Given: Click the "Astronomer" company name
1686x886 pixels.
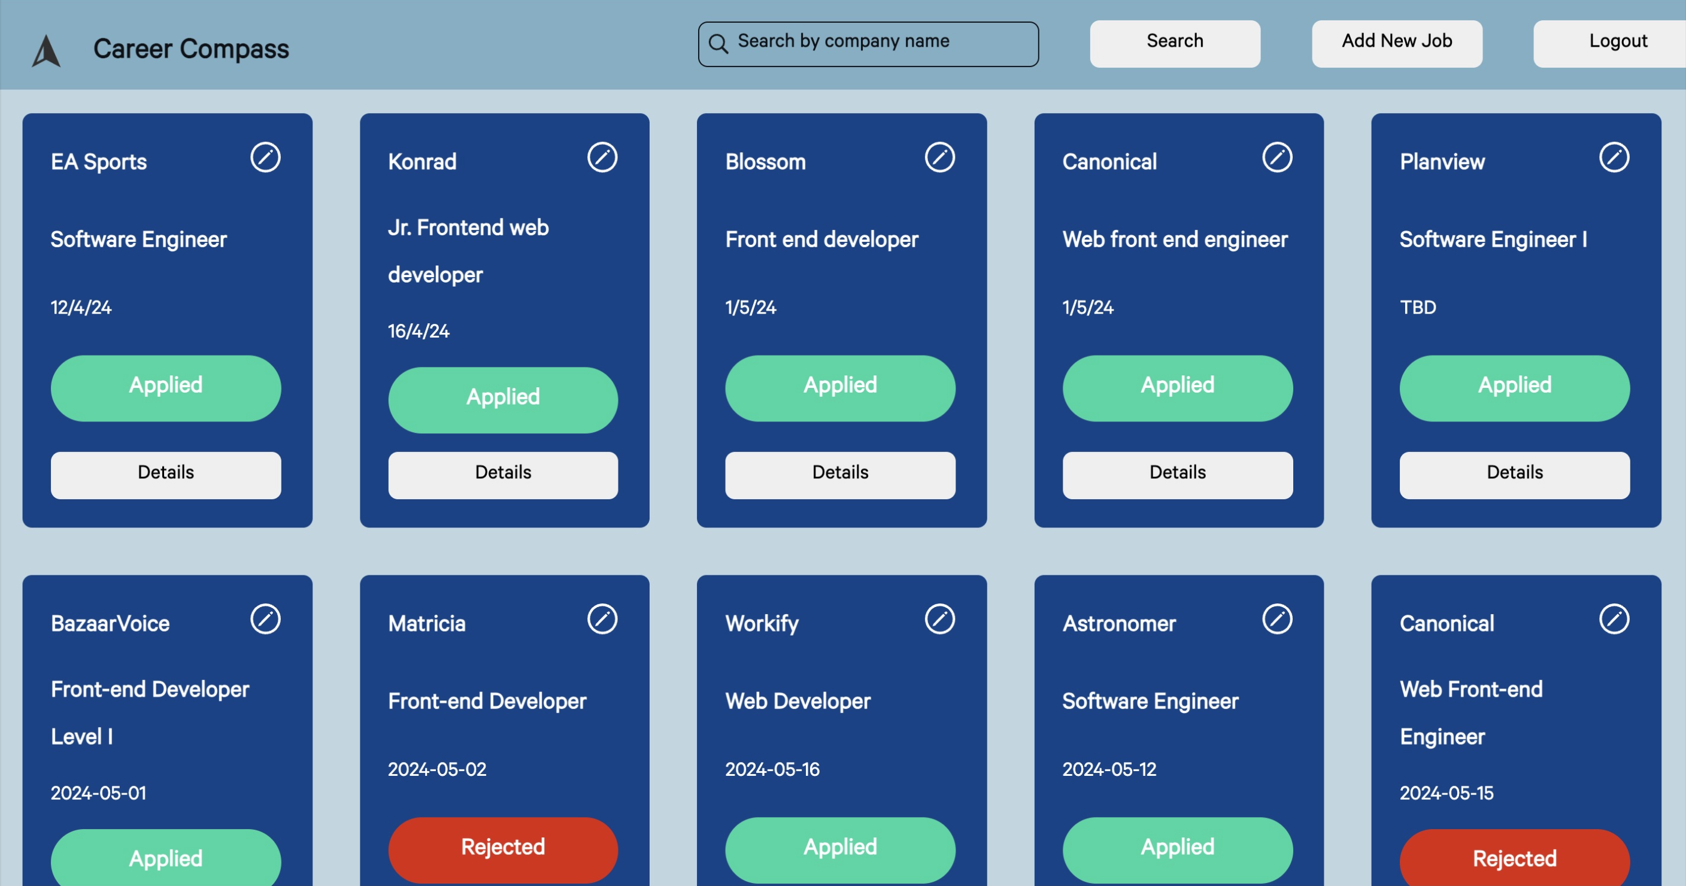Looking at the screenshot, I should [1118, 624].
